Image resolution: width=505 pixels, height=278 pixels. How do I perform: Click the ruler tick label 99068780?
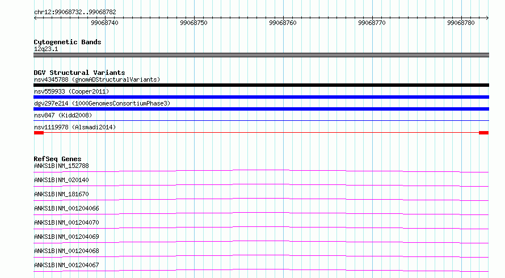click(461, 23)
